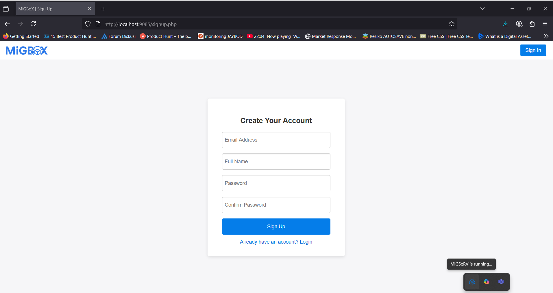Show more bookmarks with double chevron

pos(546,36)
